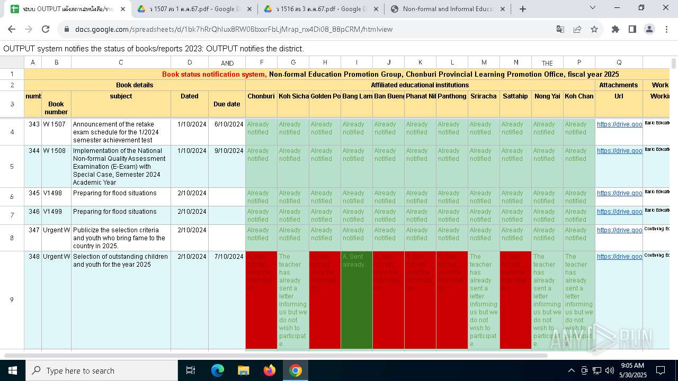The width and height of the screenshot is (678, 381).
Task: Close the OUTPUT spreadsheet tab
Action: [123, 9]
